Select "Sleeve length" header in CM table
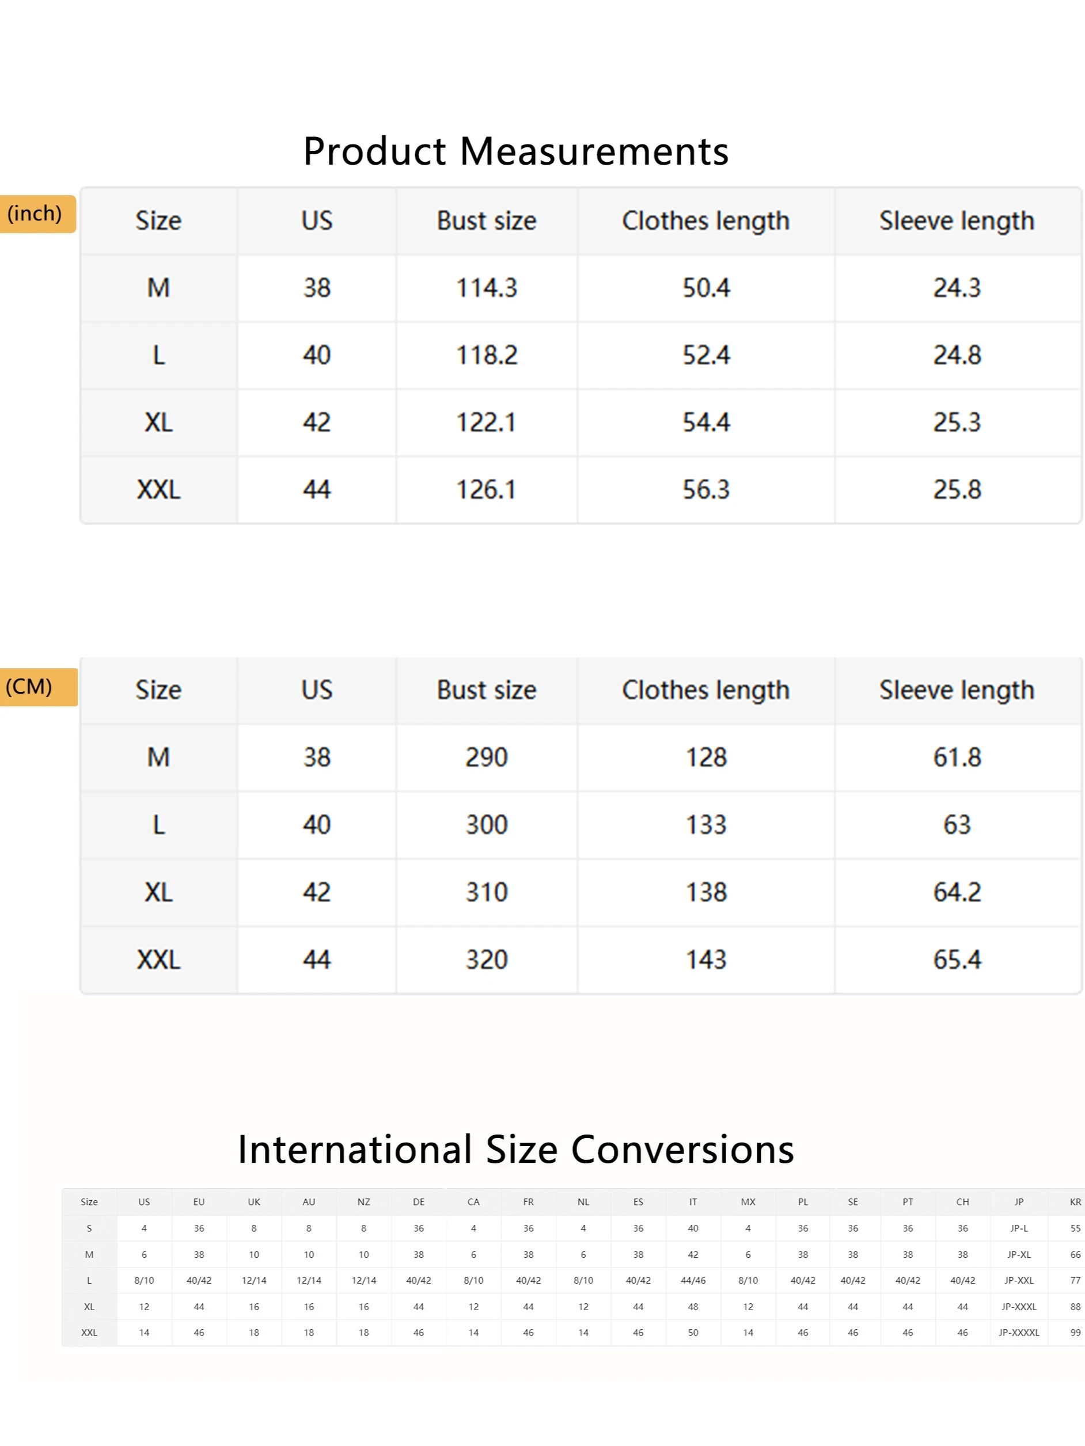This screenshot has height=1446, width=1085. tap(956, 690)
